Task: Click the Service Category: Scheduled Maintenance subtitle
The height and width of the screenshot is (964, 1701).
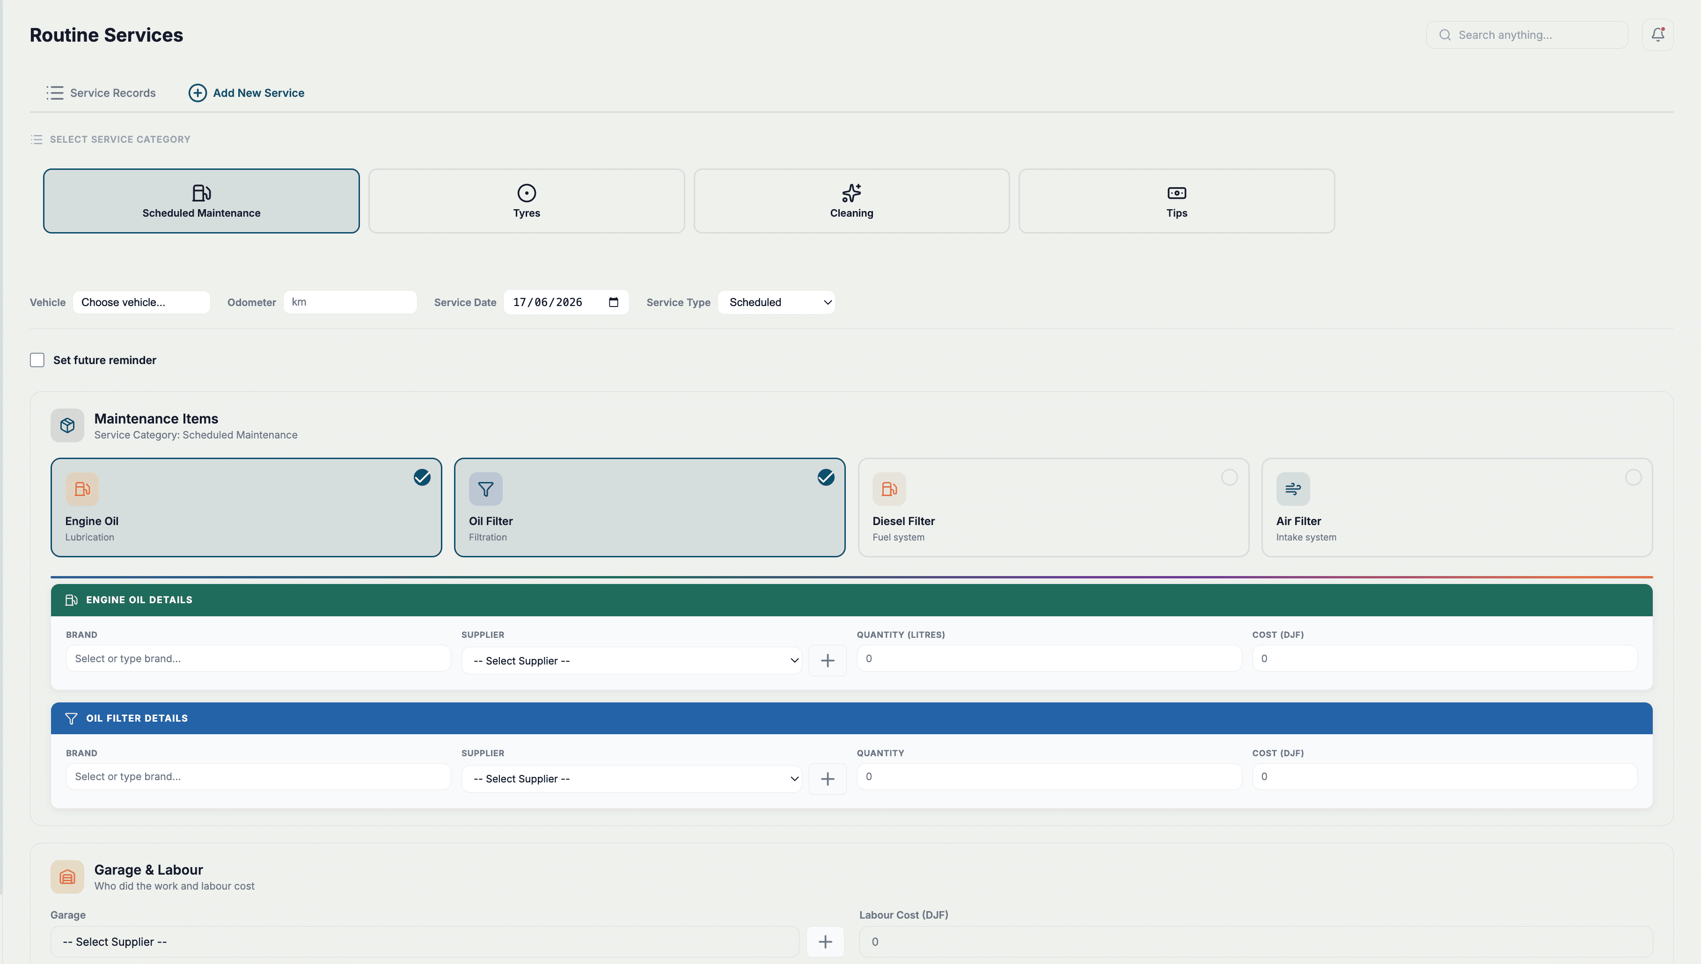Action: 196,435
